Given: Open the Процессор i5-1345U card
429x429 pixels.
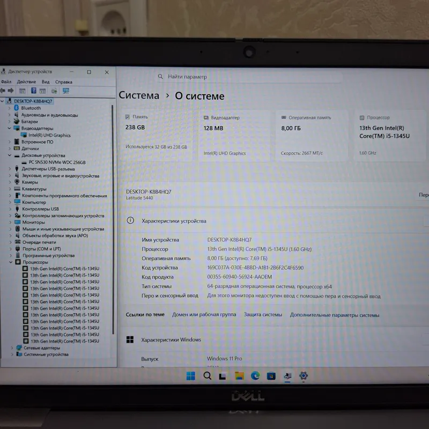Looking at the screenshot, I should tap(390, 136).
